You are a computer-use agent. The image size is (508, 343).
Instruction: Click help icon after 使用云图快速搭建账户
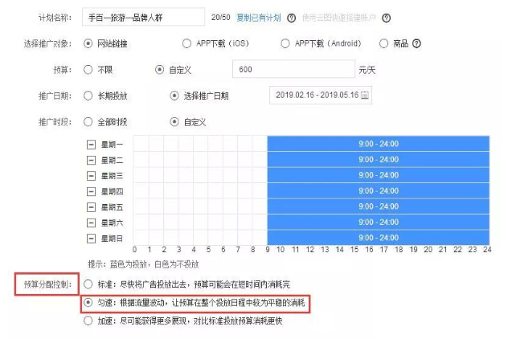click(x=387, y=17)
